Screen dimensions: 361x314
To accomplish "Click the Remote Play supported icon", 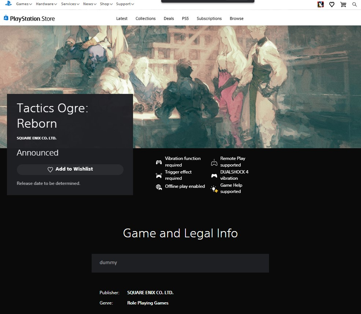I will [214, 162].
